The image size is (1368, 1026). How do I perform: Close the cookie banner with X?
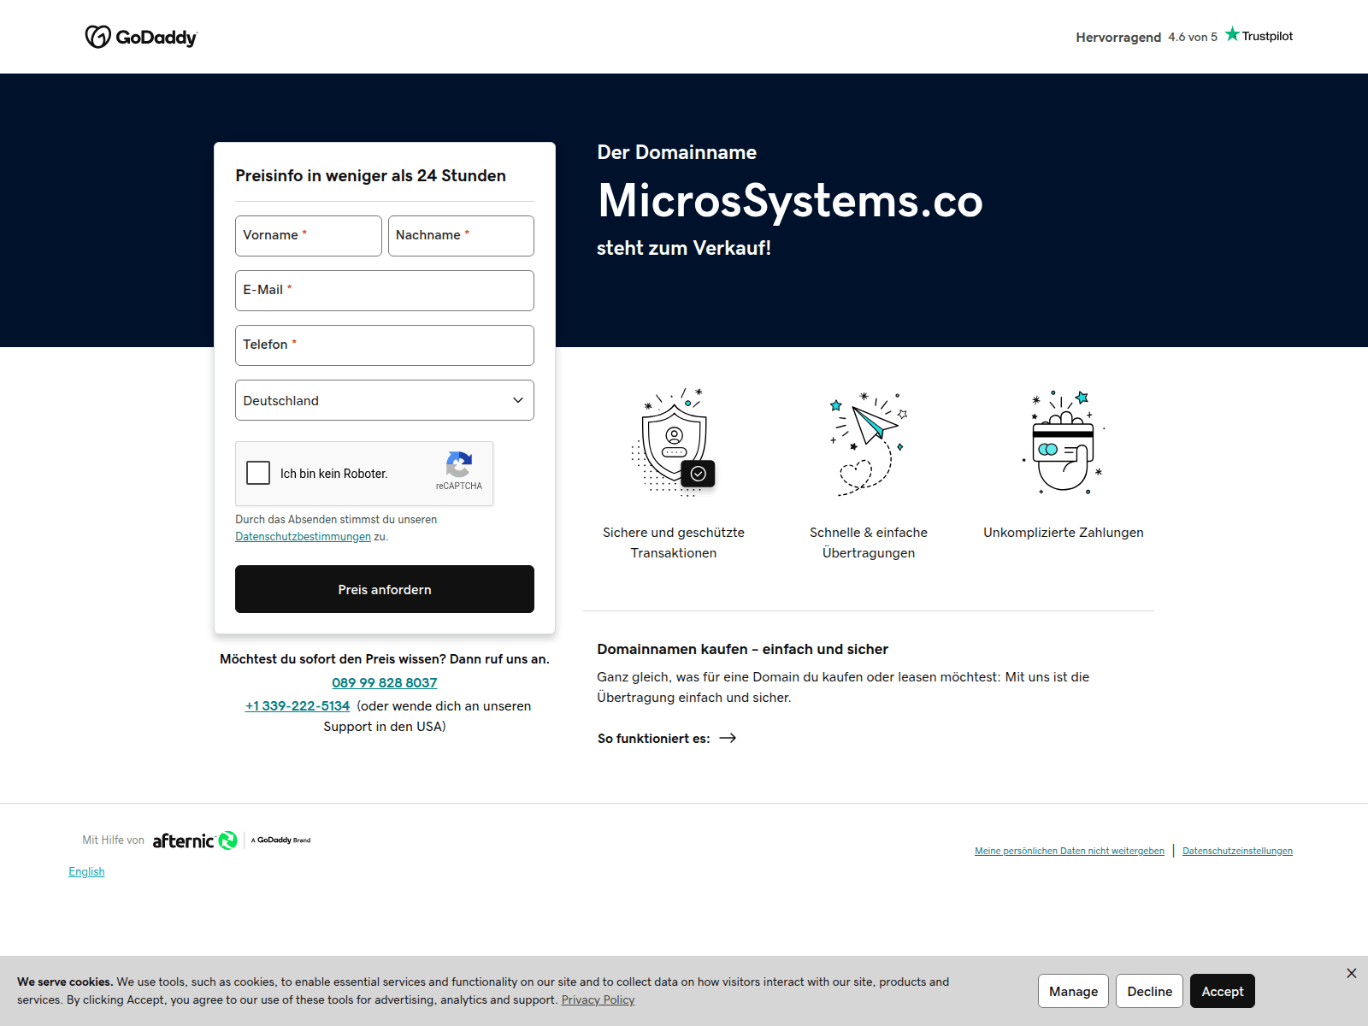coord(1352,973)
